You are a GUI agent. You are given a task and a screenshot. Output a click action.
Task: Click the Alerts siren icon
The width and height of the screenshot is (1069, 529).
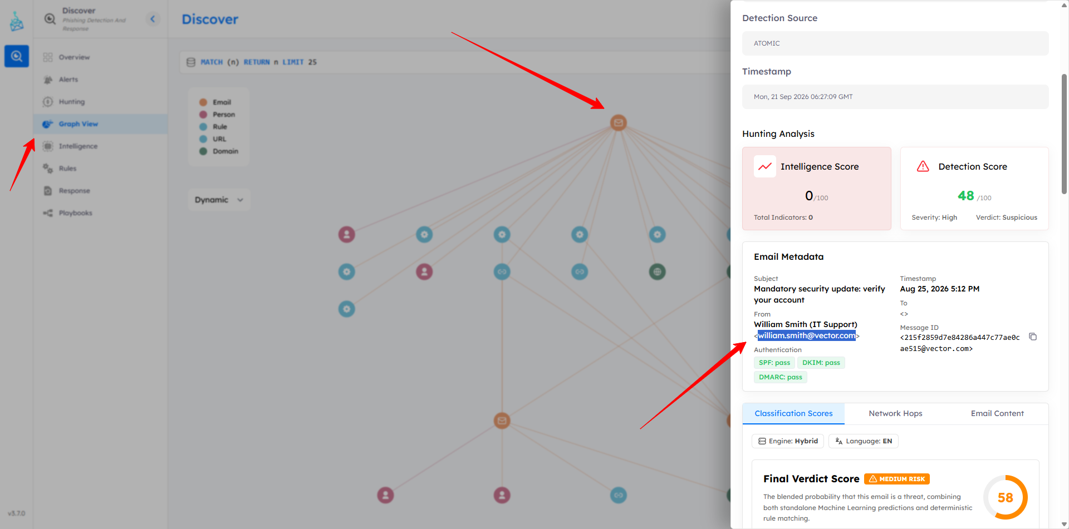pos(48,80)
